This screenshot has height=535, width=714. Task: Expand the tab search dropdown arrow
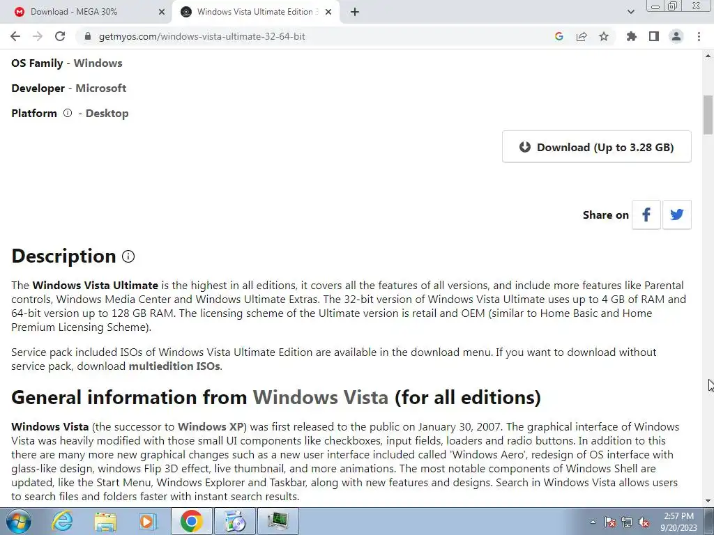(630, 12)
